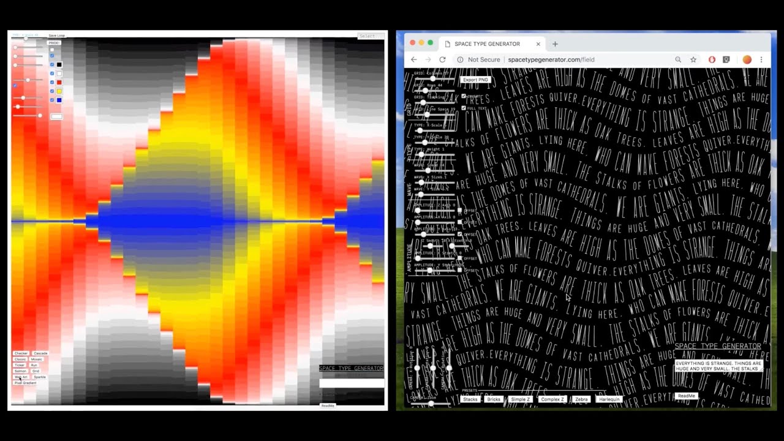Click the address bar URL spacetypegenerator.com/field
Image resolution: width=784 pixels, height=441 pixels.
(x=551, y=59)
